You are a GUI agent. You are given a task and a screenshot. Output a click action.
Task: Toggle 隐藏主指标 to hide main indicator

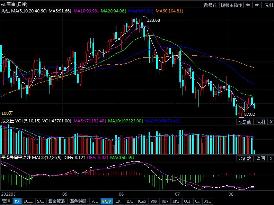(x=231, y=5)
